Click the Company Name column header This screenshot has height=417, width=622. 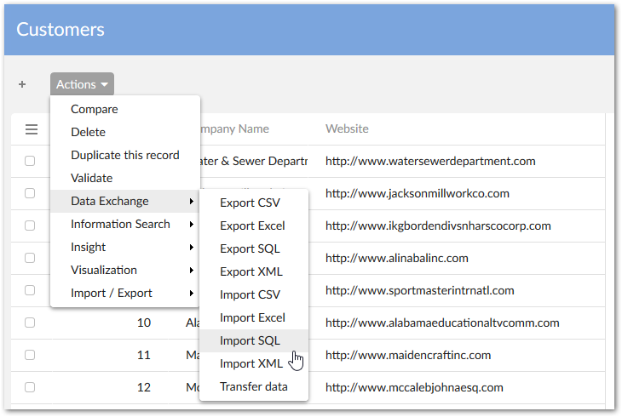pyautogui.click(x=234, y=129)
